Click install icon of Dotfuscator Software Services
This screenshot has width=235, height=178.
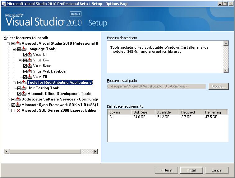click(x=18, y=99)
